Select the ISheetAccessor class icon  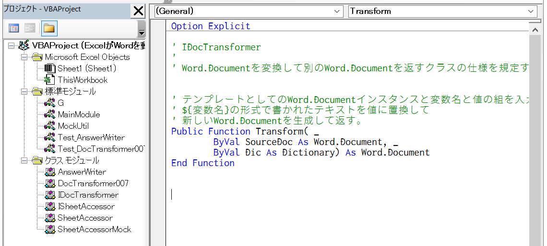pyautogui.click(x=50, y=206)
